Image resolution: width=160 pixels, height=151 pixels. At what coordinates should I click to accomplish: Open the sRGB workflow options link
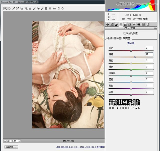[x=80, y=147]
